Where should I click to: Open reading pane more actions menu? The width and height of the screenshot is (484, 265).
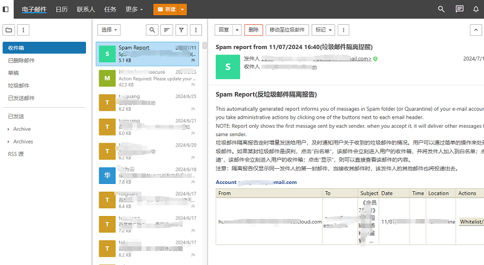click(344, 30)
